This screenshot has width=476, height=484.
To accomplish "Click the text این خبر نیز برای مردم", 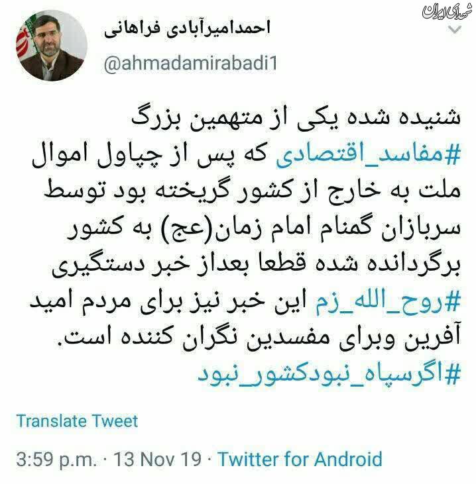I will point(169,301).
